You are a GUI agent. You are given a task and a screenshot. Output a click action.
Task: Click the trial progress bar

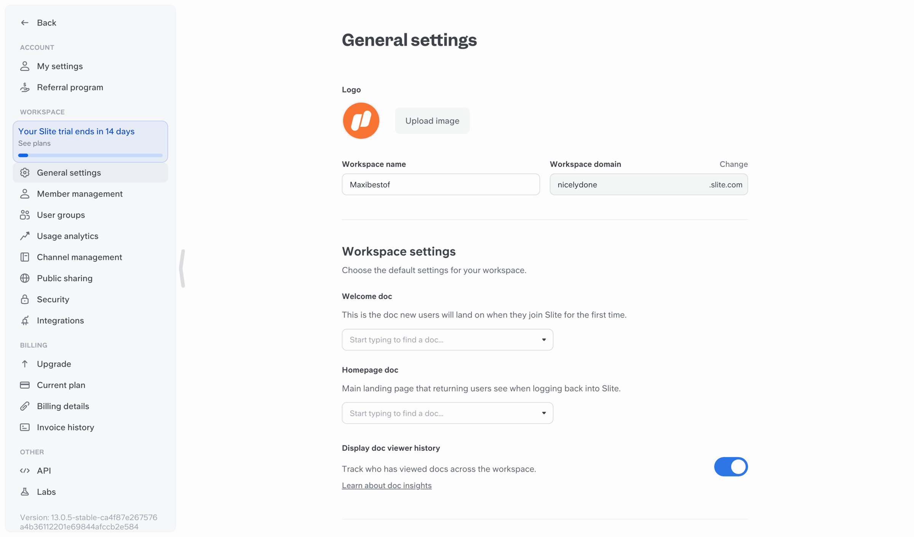90,155
